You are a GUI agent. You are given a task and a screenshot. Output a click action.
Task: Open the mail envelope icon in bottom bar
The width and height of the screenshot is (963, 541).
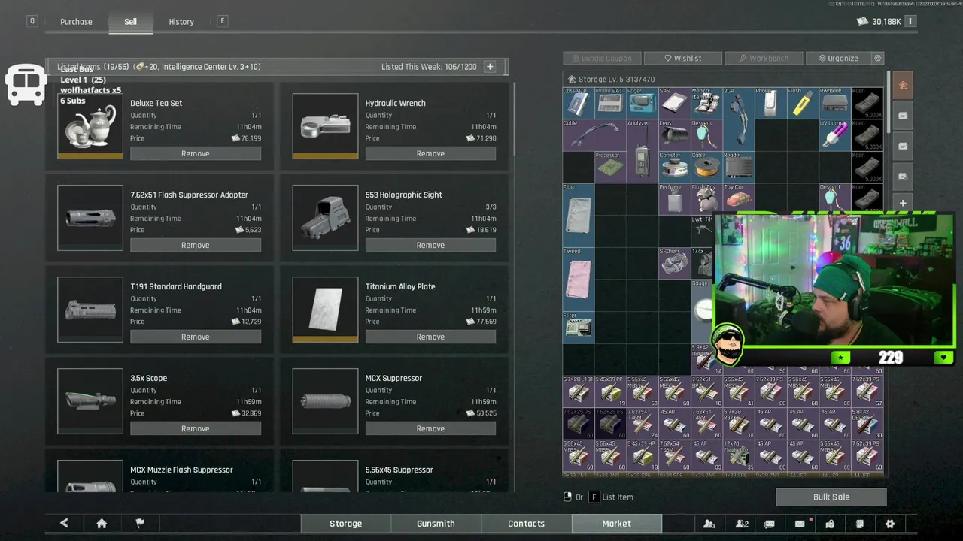pos(800,524)
